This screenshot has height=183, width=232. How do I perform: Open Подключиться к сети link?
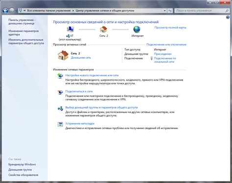(79, 91)
